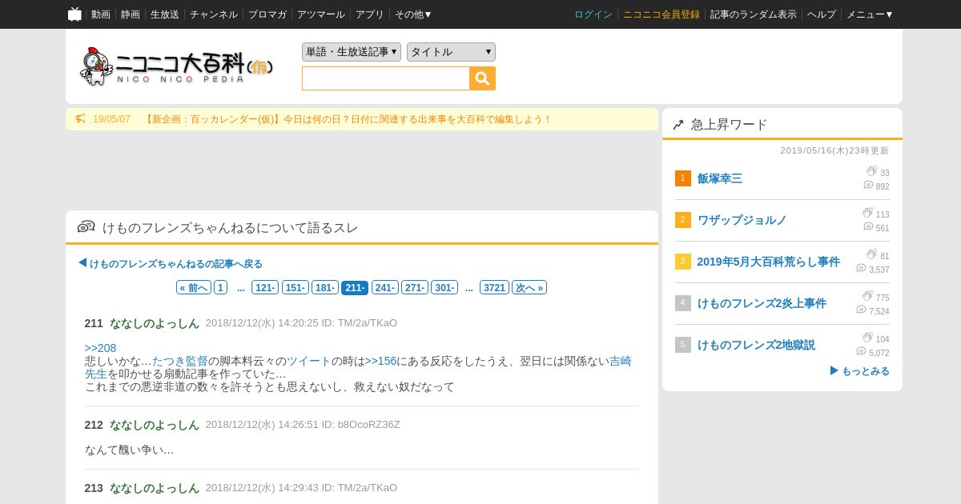
Task: Go to 生放送 in top navigation
Action: (165, 14)
